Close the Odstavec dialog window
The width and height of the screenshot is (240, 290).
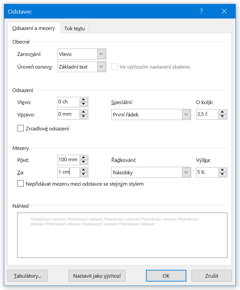coord(224,11)
